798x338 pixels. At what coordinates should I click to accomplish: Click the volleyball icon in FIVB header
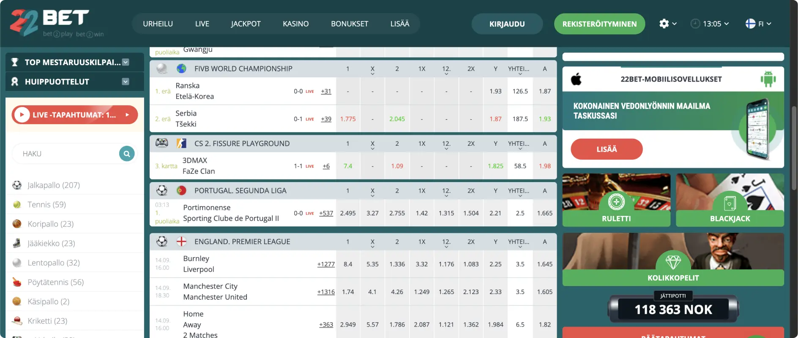[162, 68]
